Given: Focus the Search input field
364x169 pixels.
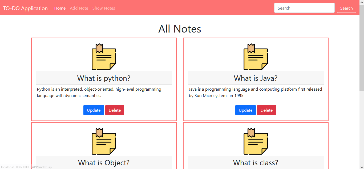Looking at the screenshot, I should click(304, 8).
